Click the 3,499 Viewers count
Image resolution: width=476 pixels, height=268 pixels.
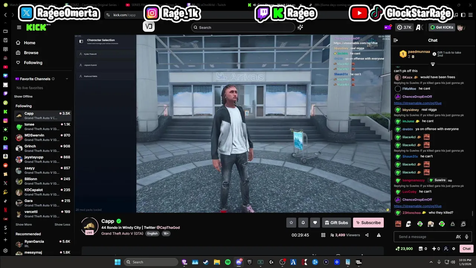click(345, 235)
